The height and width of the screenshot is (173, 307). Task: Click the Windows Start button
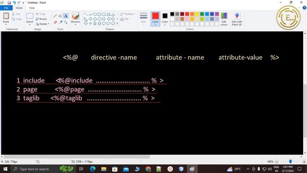(5, 169)
